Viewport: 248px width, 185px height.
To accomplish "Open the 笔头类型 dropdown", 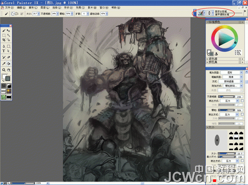I will pyautogui.click(x=231, y=72).
